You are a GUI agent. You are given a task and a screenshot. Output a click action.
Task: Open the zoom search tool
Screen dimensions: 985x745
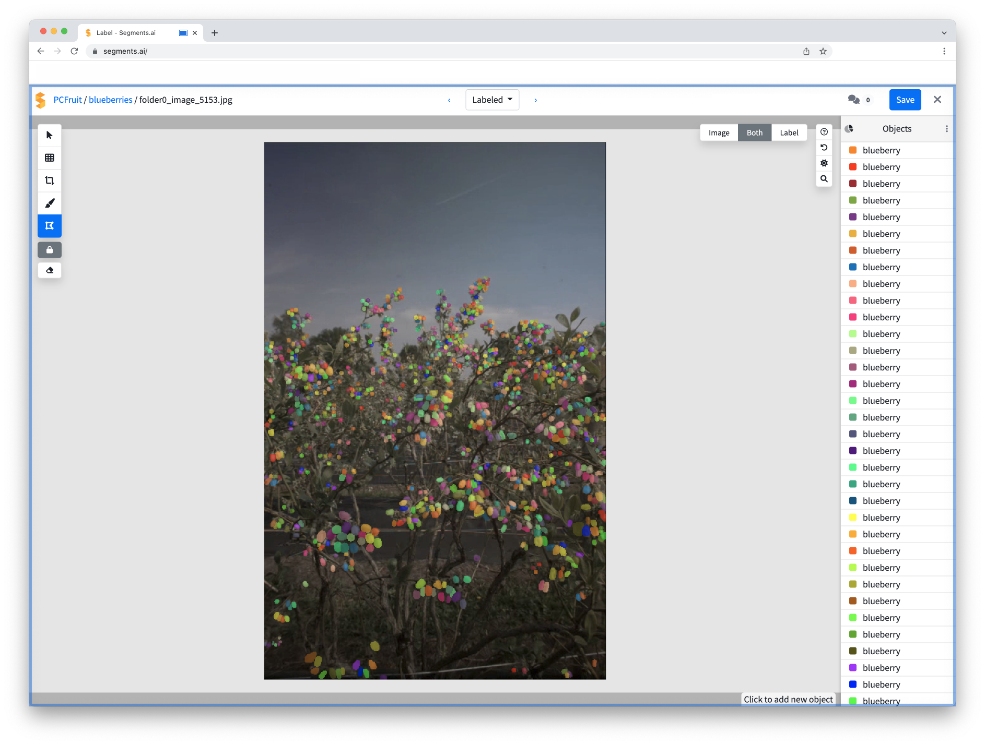824,178
